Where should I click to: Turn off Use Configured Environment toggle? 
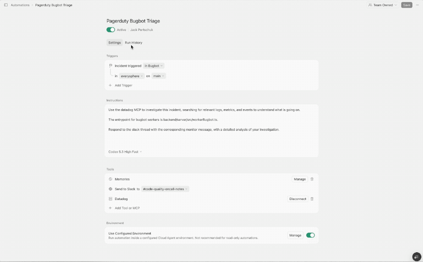(310, 235)
